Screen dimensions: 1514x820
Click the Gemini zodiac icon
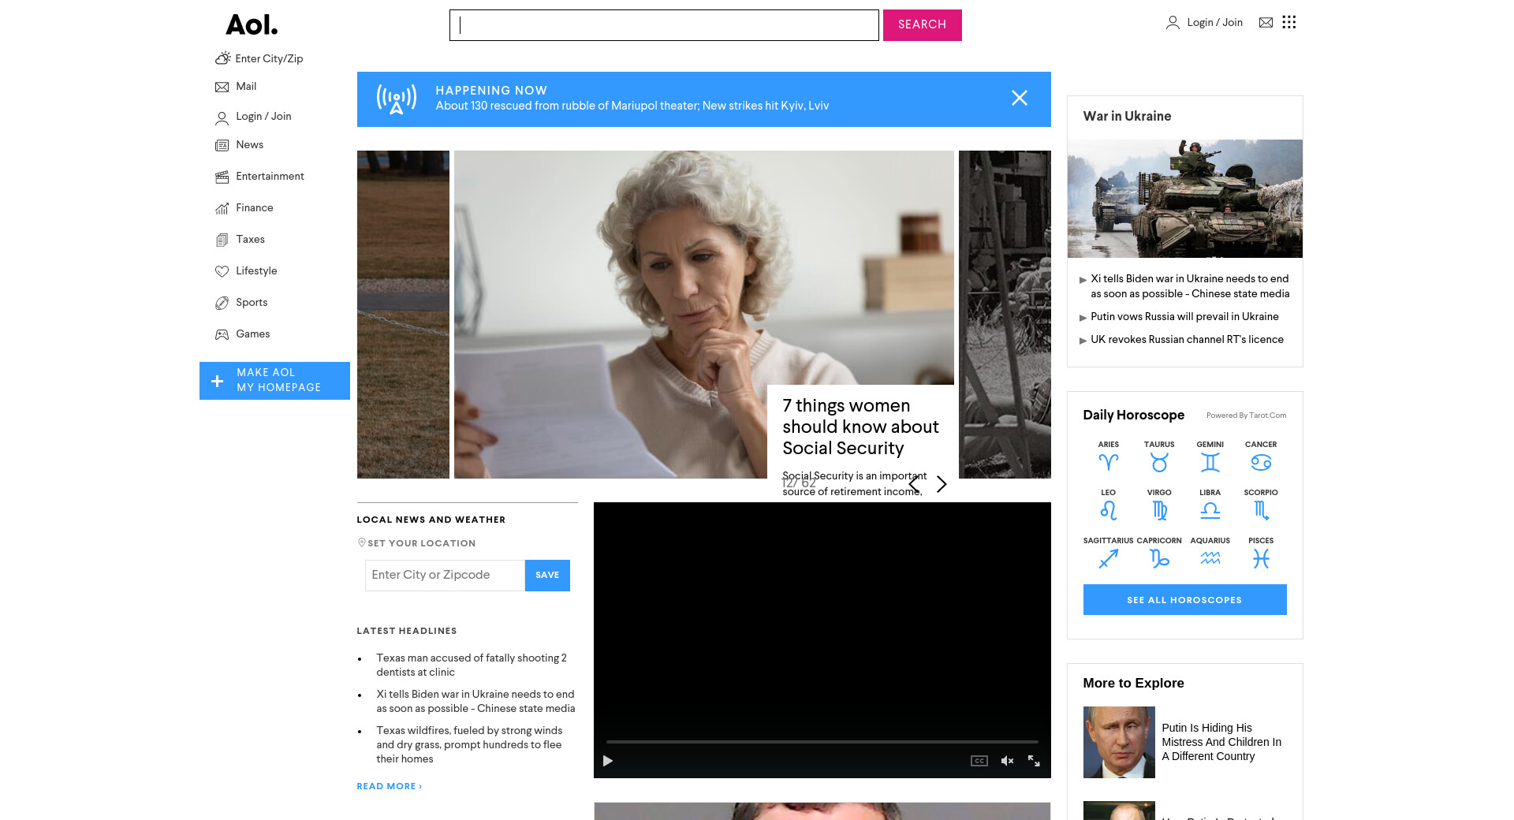1210,462
